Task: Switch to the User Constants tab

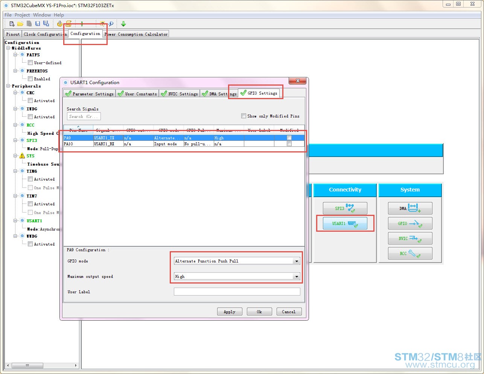Action: (x=137, y=94)
